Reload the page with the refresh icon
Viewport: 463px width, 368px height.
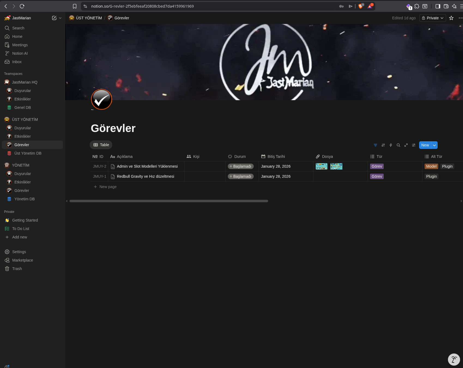[22, 6]
